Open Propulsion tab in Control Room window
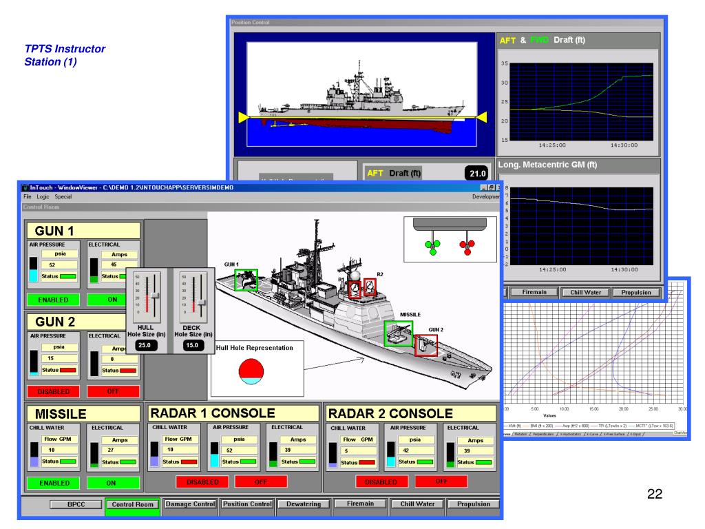 pos(474,504)
